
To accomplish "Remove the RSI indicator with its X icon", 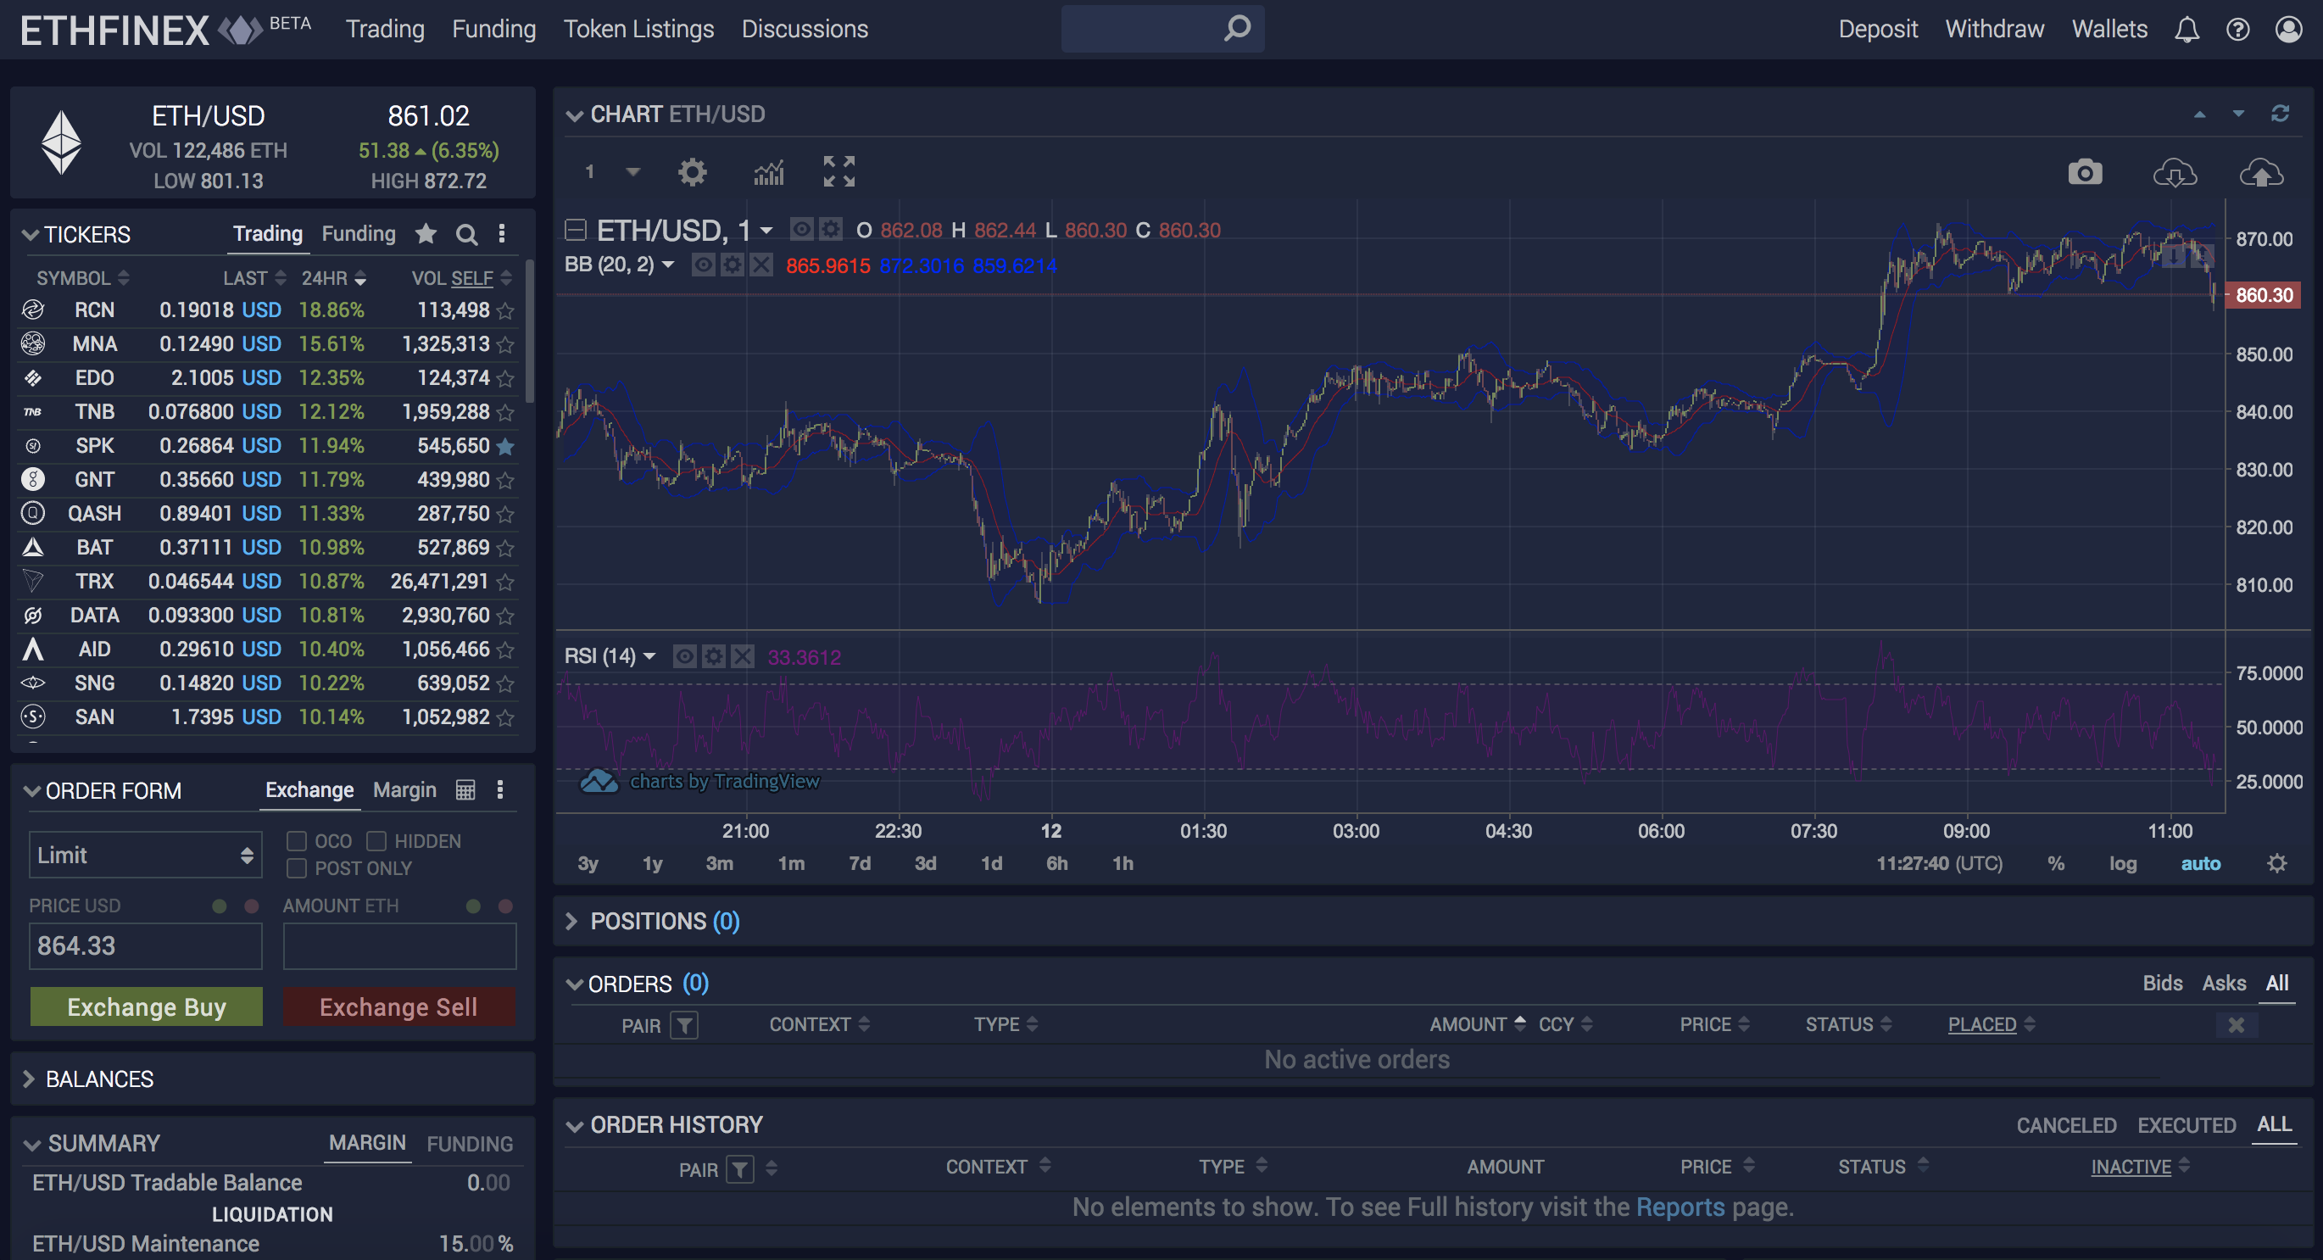I will point(742,655).
